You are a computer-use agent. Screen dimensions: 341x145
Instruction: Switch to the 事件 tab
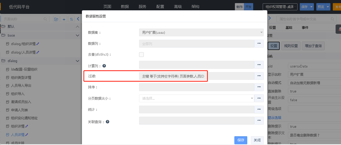coord(305,28)
